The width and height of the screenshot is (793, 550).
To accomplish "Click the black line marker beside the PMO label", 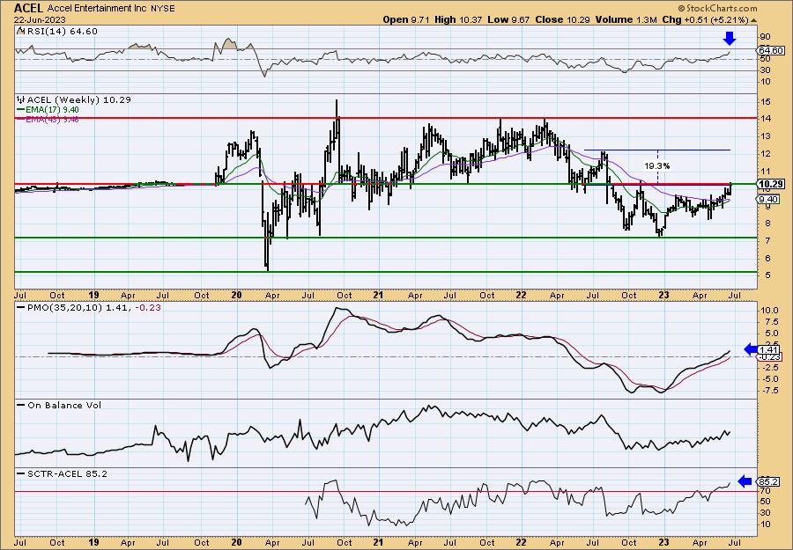I will pyautogui.click(x=21, y=307).
